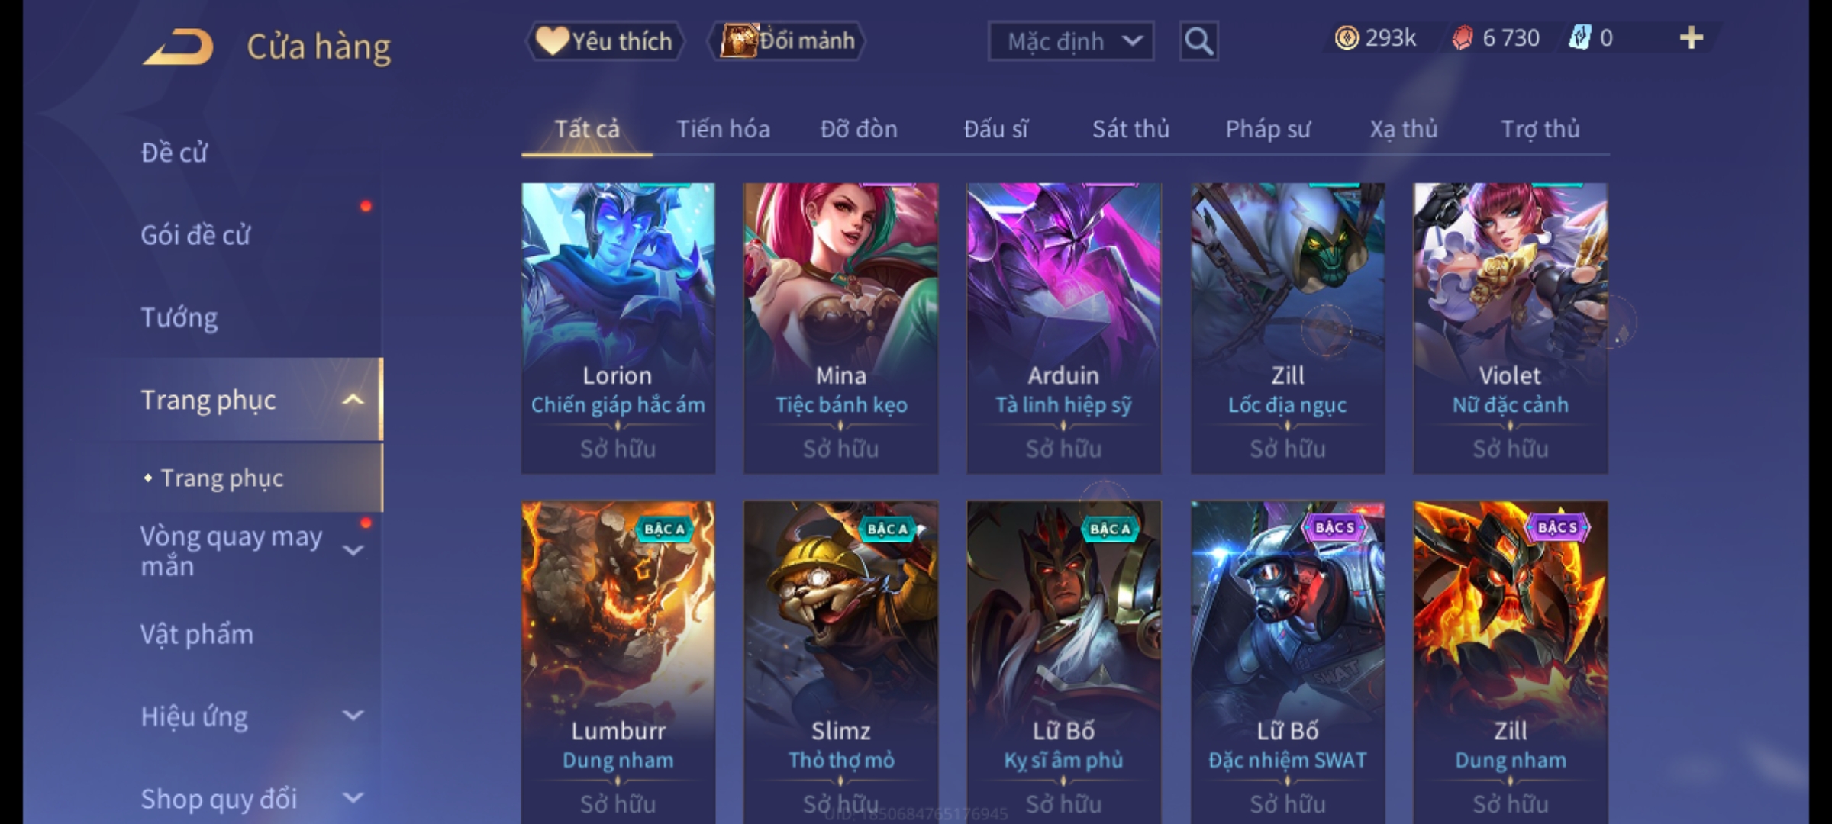
Task: Open the Mặc định sort dropdown
Action: [1070, 41]
